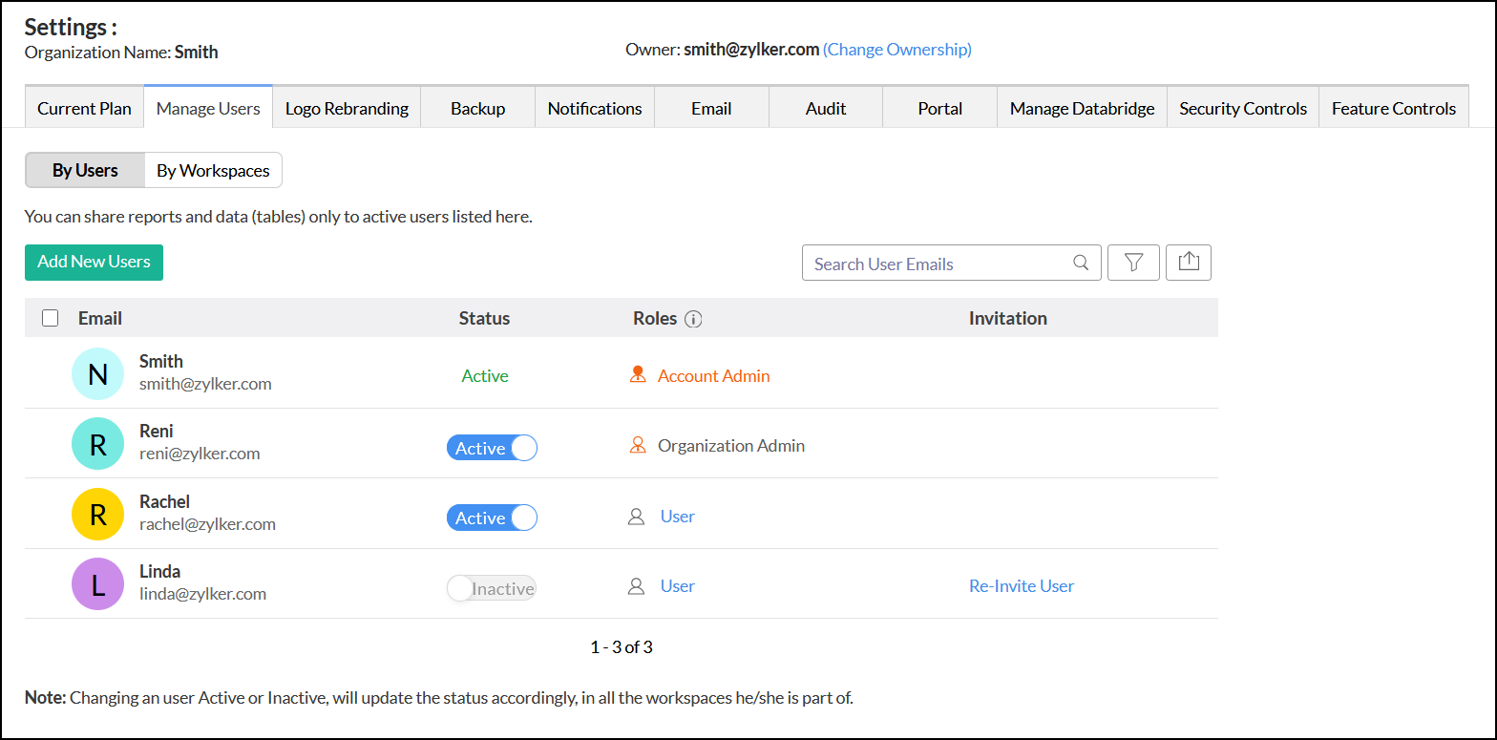Viewport: 1497px width, 740px height.
Task: Check the select-all users checkbox
Action: tap(51, 318)
